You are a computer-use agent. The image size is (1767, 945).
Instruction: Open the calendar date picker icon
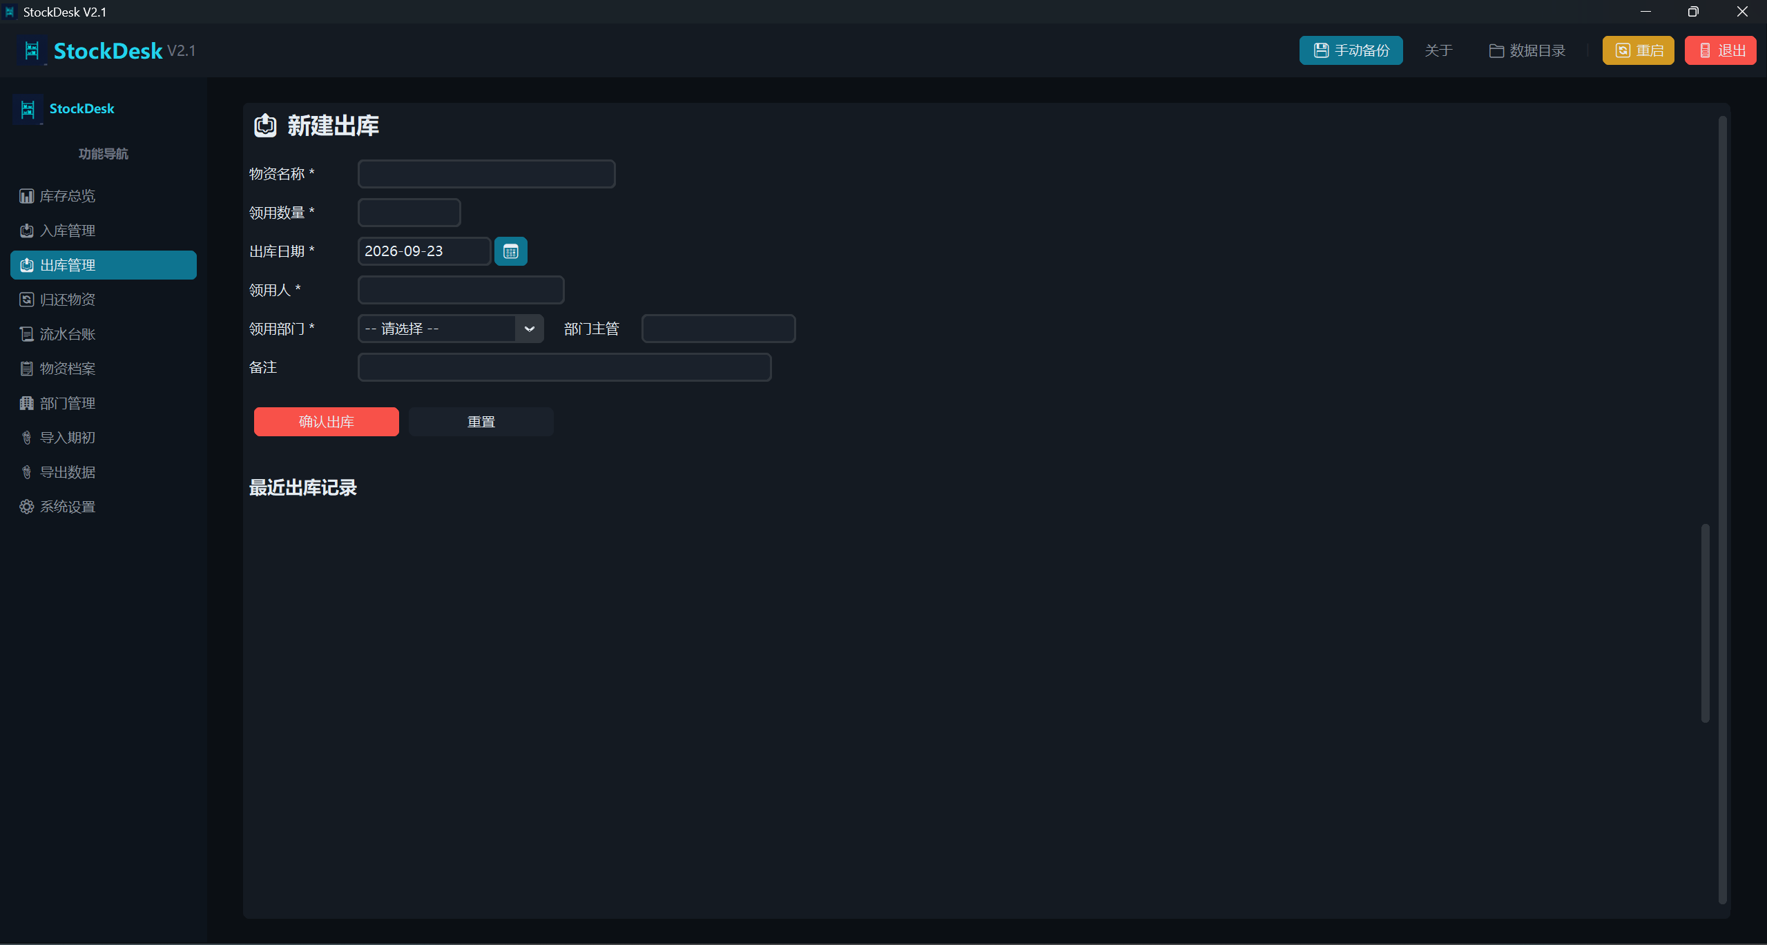(x=510, y=251)
